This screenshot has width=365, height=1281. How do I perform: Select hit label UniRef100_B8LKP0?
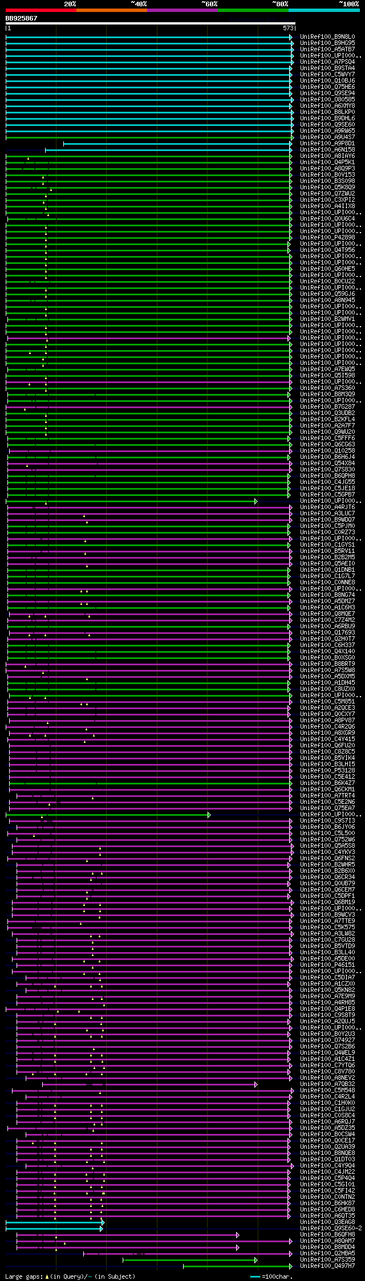click(327, 112)
